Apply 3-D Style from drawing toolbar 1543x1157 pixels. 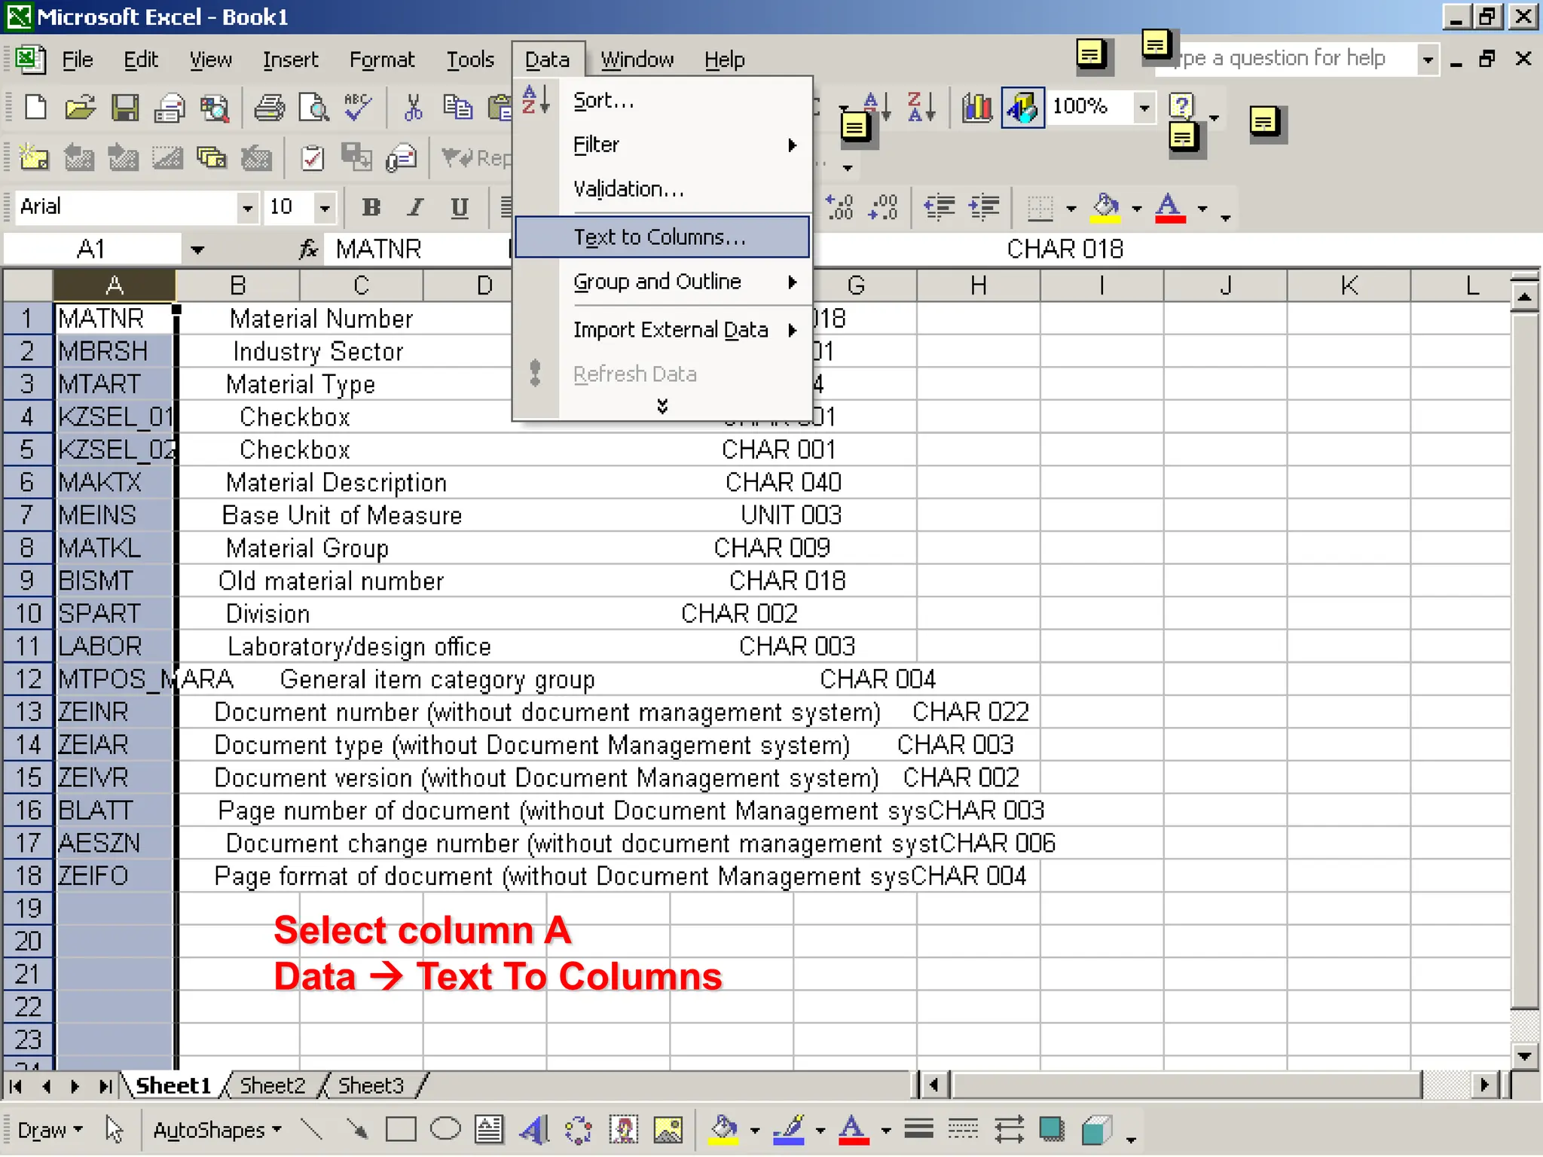point(1096,1130)
